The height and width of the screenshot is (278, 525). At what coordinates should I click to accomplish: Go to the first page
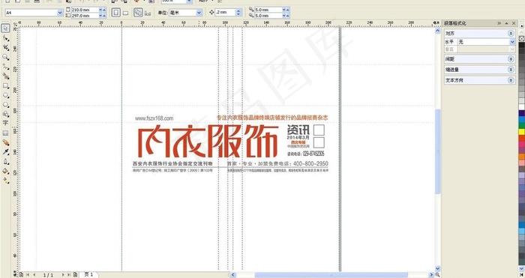pyautogui.click(x=28, y=275)
